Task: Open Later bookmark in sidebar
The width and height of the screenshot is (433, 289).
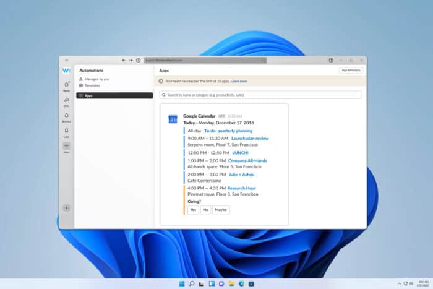Action: (x=66, y=131)
